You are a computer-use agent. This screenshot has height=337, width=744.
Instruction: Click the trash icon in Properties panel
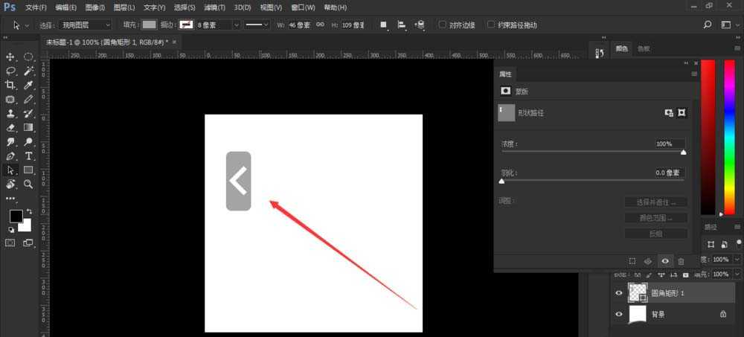[x=681, y=261]
